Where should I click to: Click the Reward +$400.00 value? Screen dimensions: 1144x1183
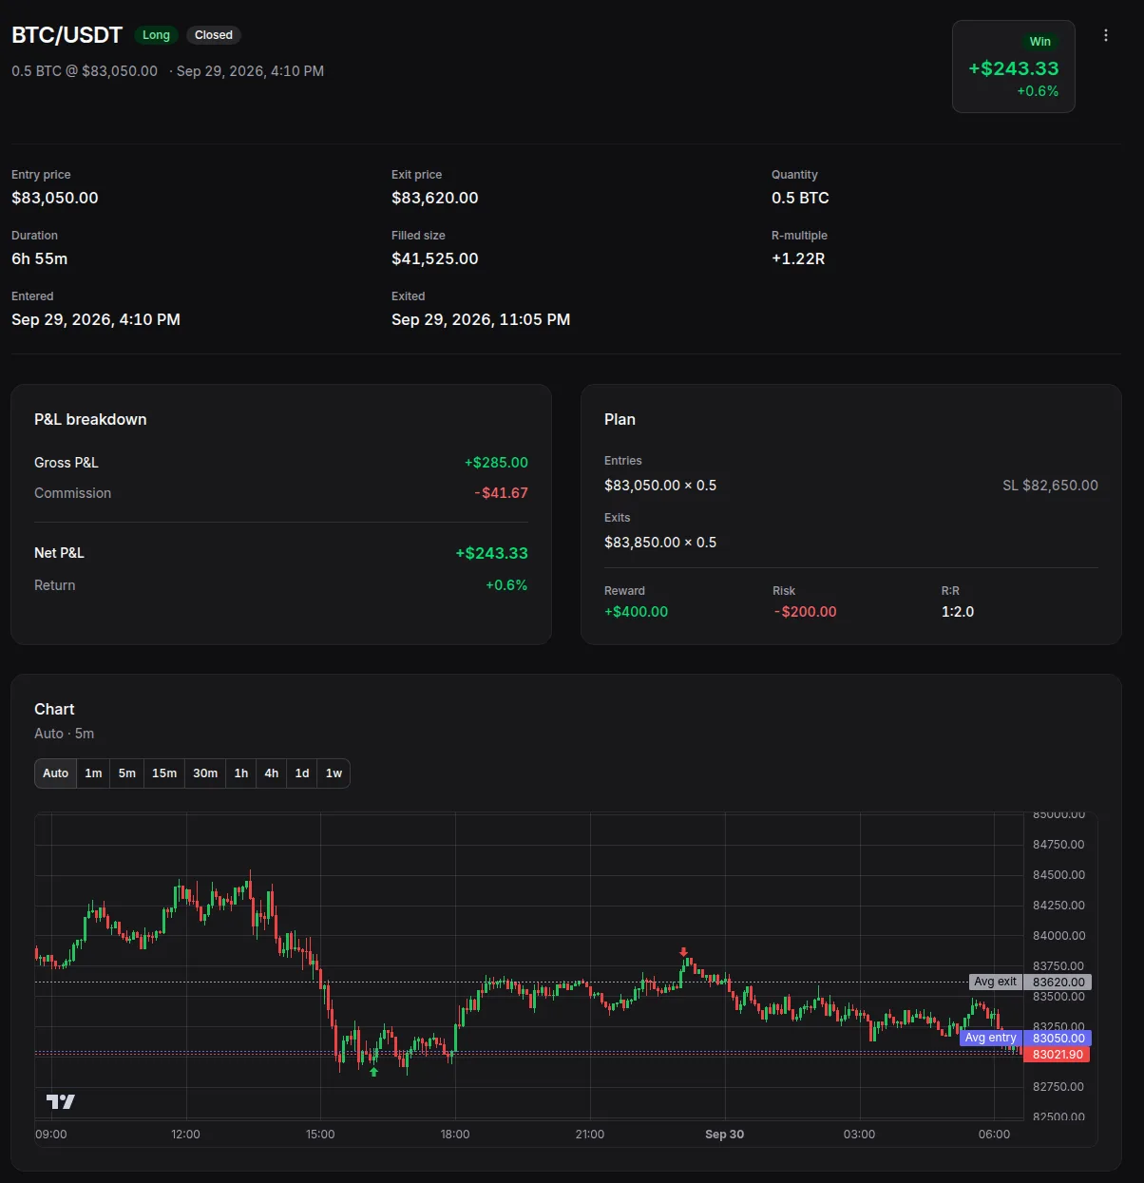pyautogui.click(x=636, y=612)
